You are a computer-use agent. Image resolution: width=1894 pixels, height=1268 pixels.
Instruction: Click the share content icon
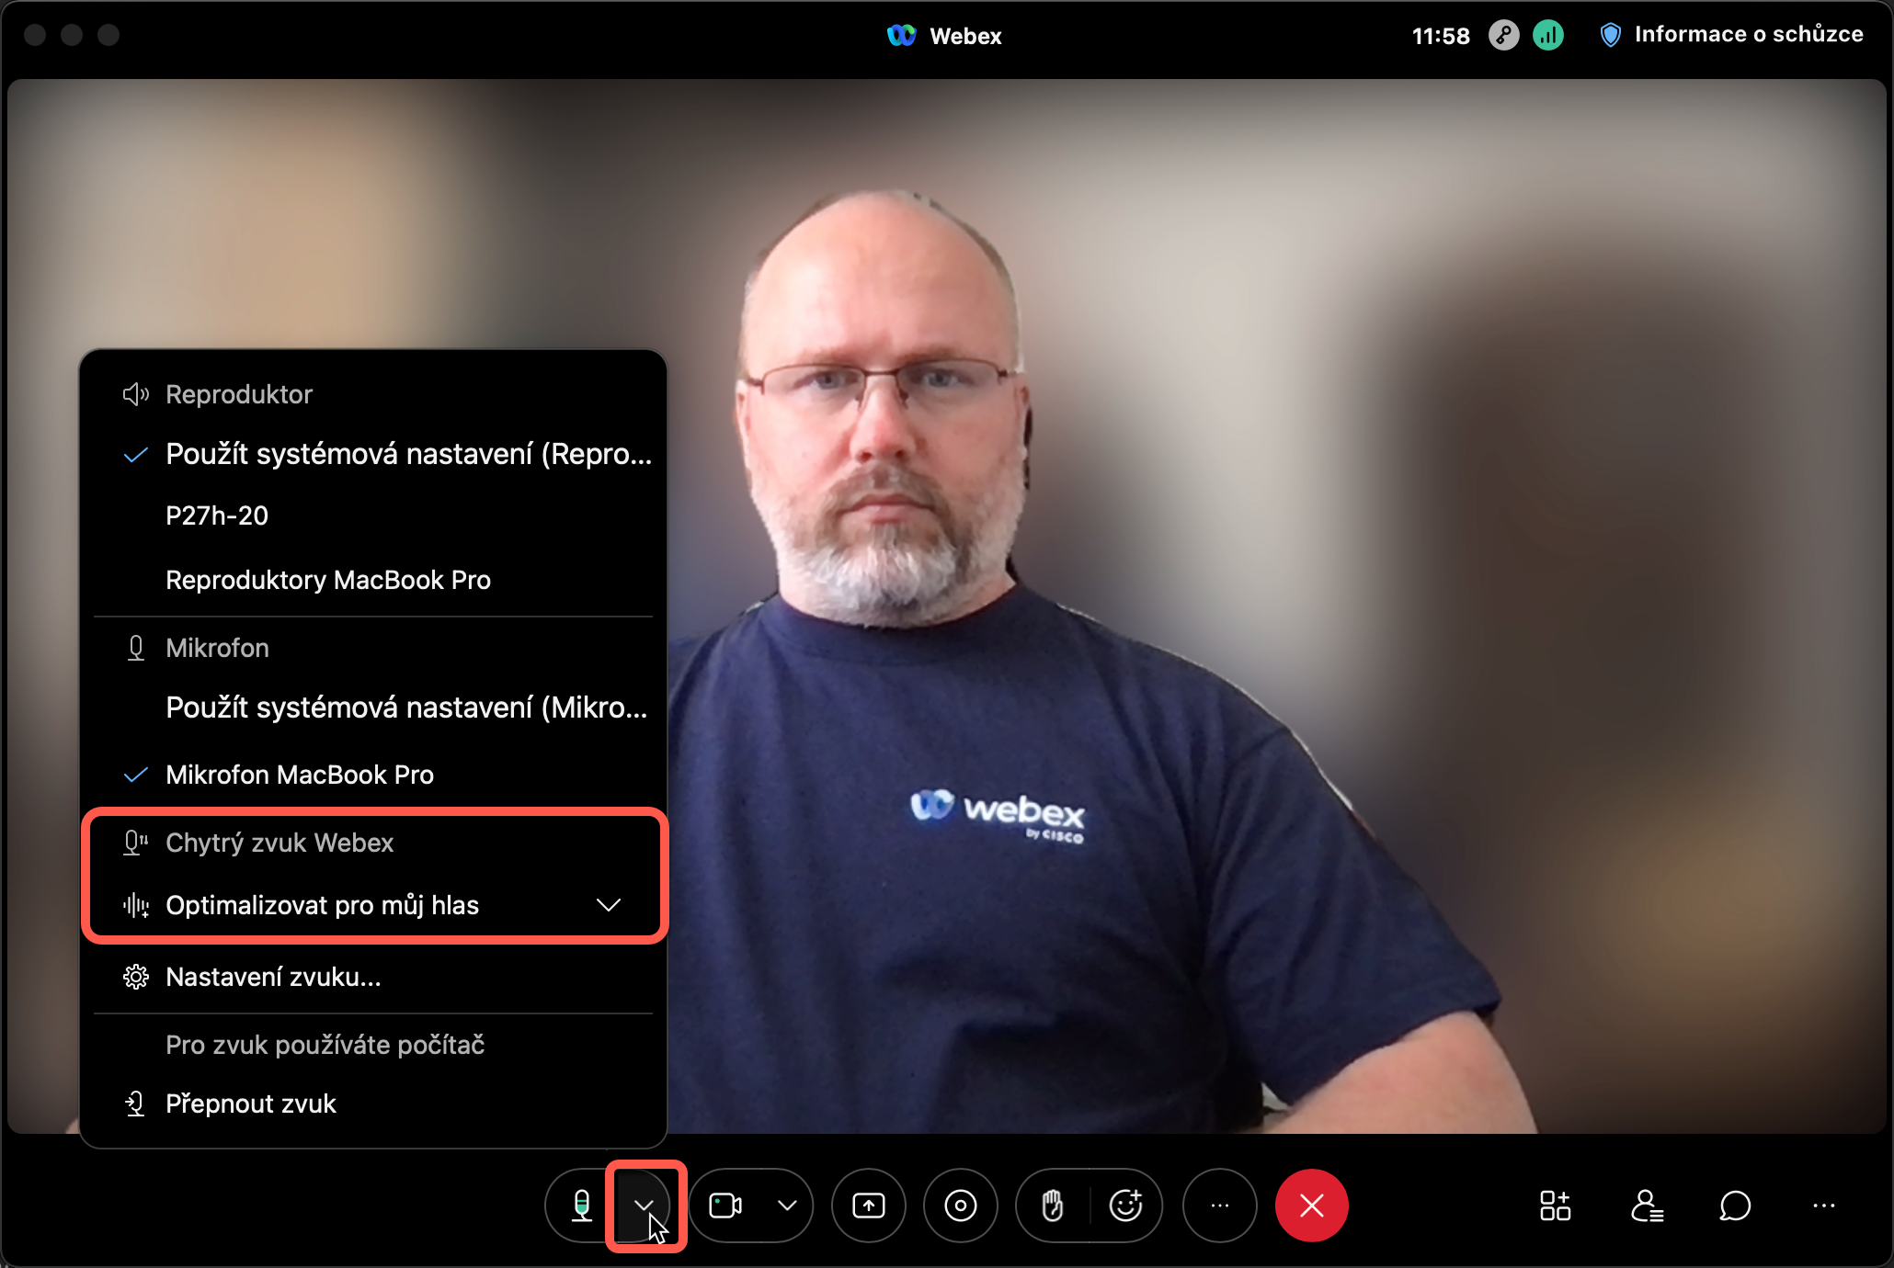click(x=869, y=1206)
